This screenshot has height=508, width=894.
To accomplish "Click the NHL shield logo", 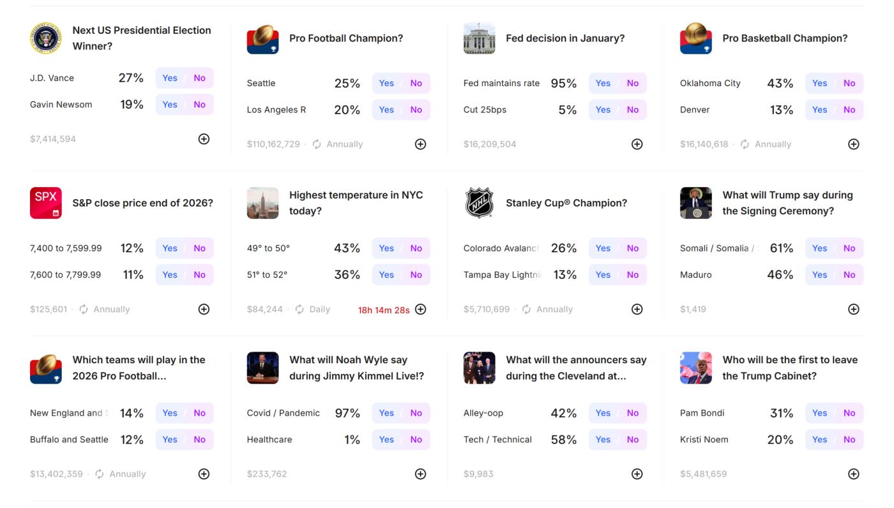I will pos(479,203).
